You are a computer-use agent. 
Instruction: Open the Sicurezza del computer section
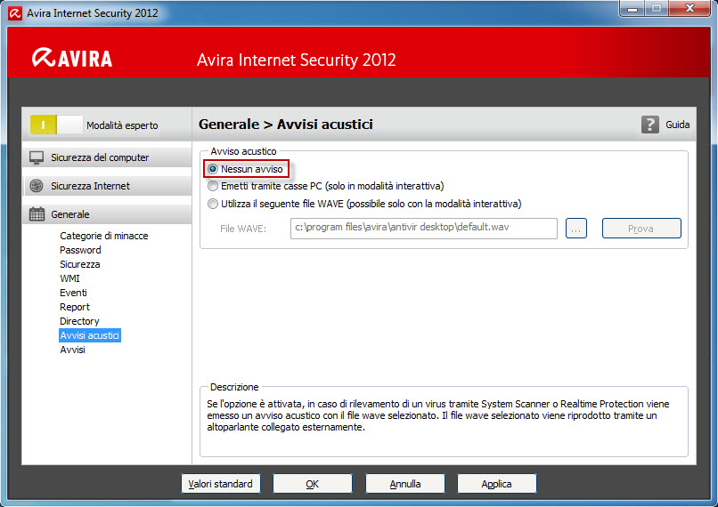tap(108, 157)
